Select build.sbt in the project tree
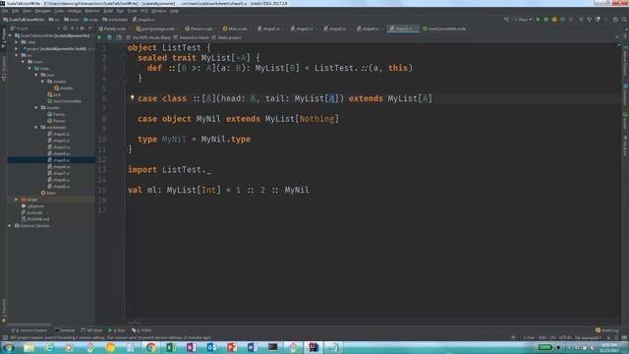The image size is (629, 354). [x=32, y=212]
